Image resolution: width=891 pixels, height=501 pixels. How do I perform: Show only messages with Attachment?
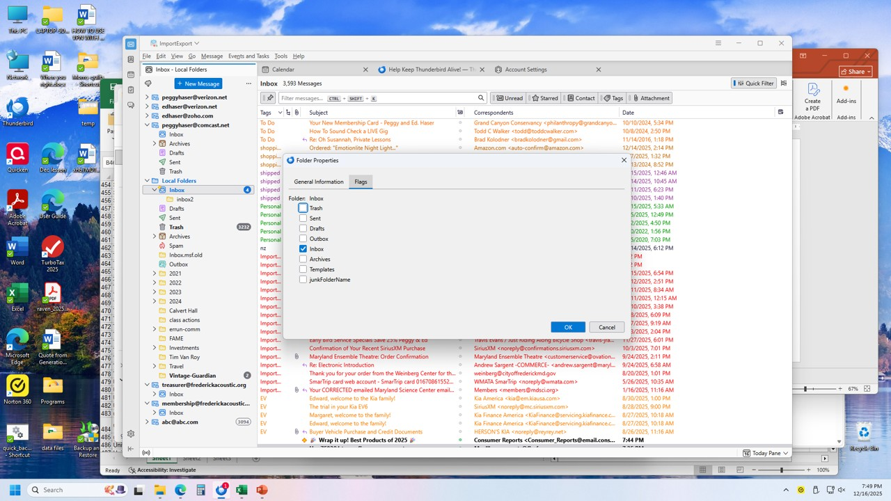[x=649, y=98]
